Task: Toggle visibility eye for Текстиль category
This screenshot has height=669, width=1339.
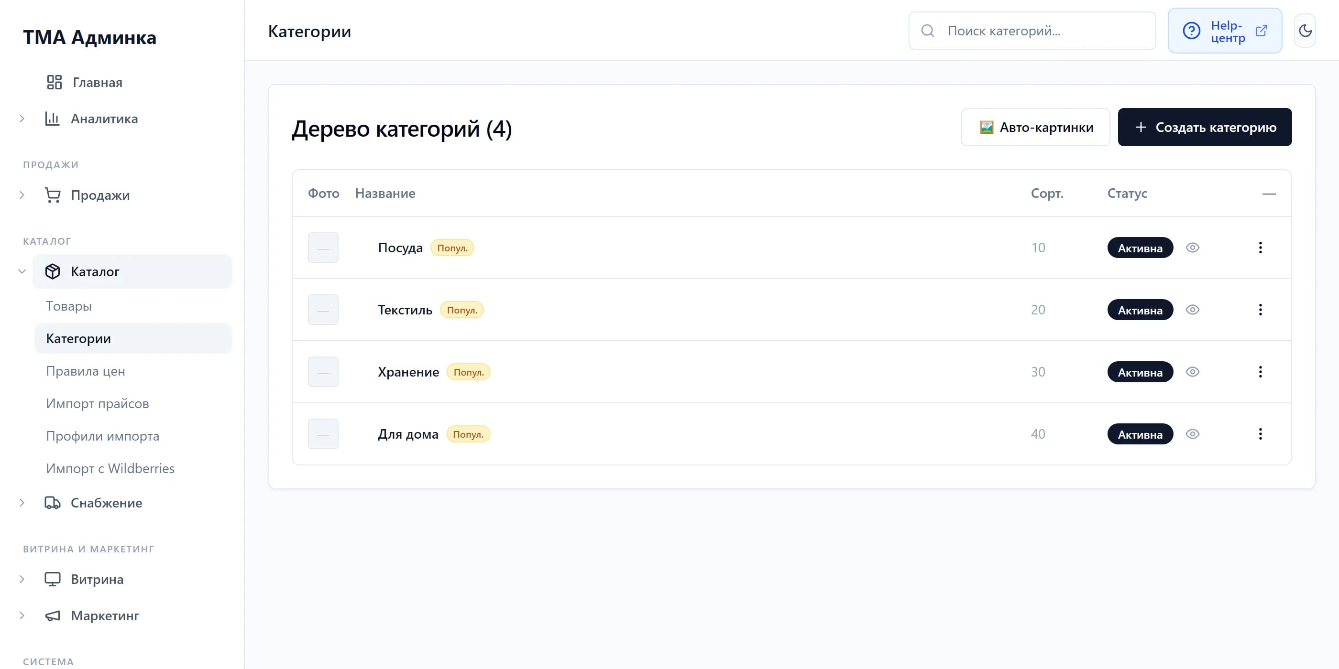Action: (x=1192, y=310)
